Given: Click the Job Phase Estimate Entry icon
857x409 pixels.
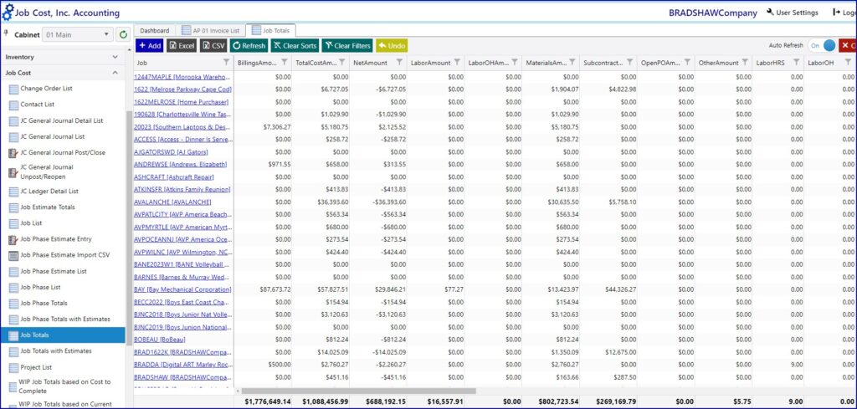Looking at the screenshot, I should tap(13, 240).
